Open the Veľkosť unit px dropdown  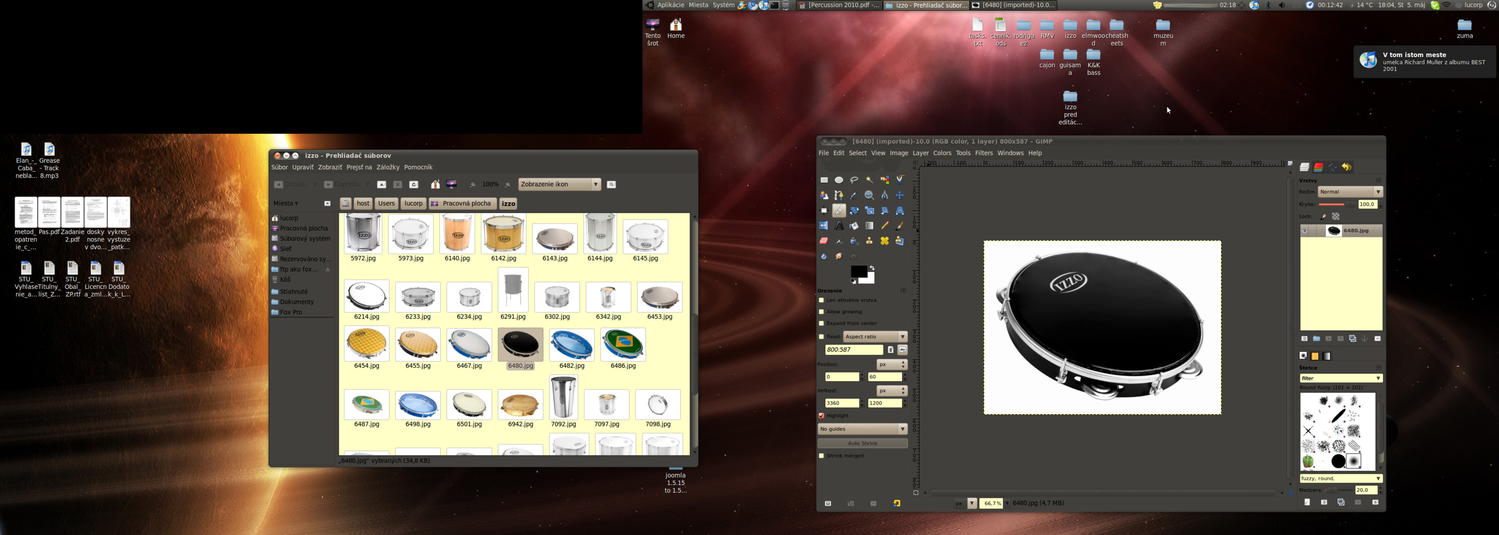point(891,391)
